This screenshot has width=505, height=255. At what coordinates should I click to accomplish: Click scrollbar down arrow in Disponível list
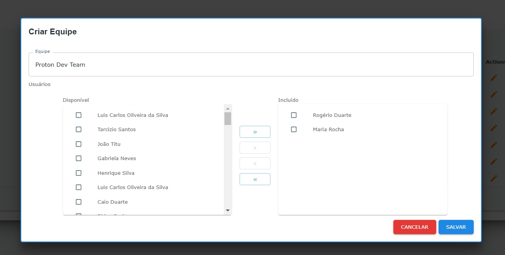(x=228, y=211)
